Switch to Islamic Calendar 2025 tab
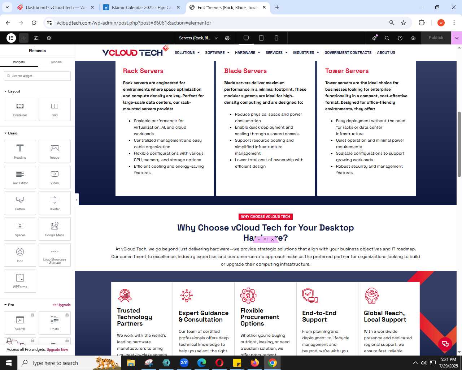 tap(142, 7)
